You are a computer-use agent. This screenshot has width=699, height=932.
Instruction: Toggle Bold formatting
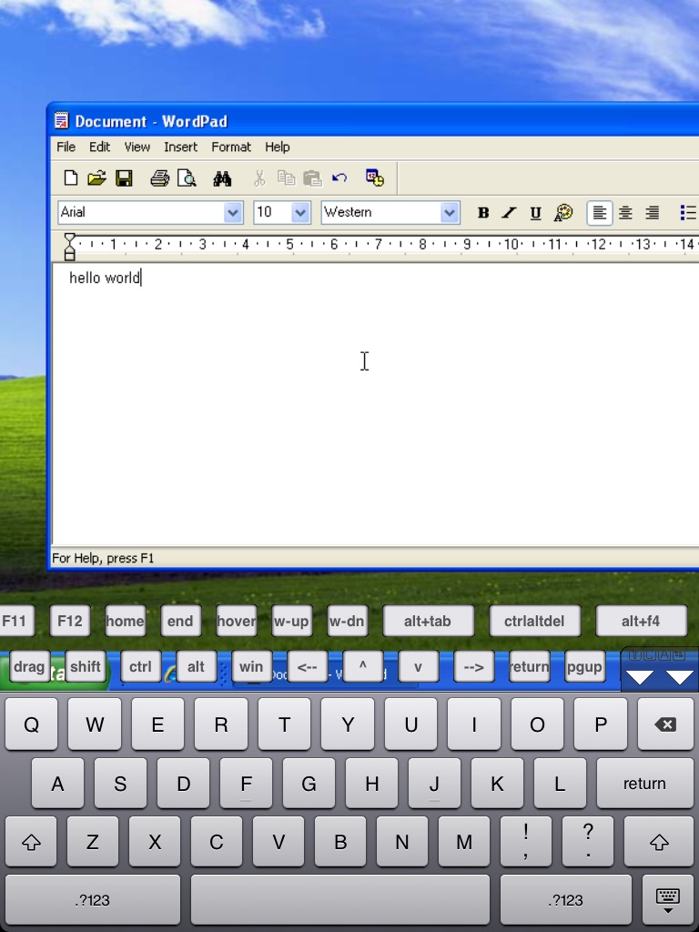pos(483,213)
